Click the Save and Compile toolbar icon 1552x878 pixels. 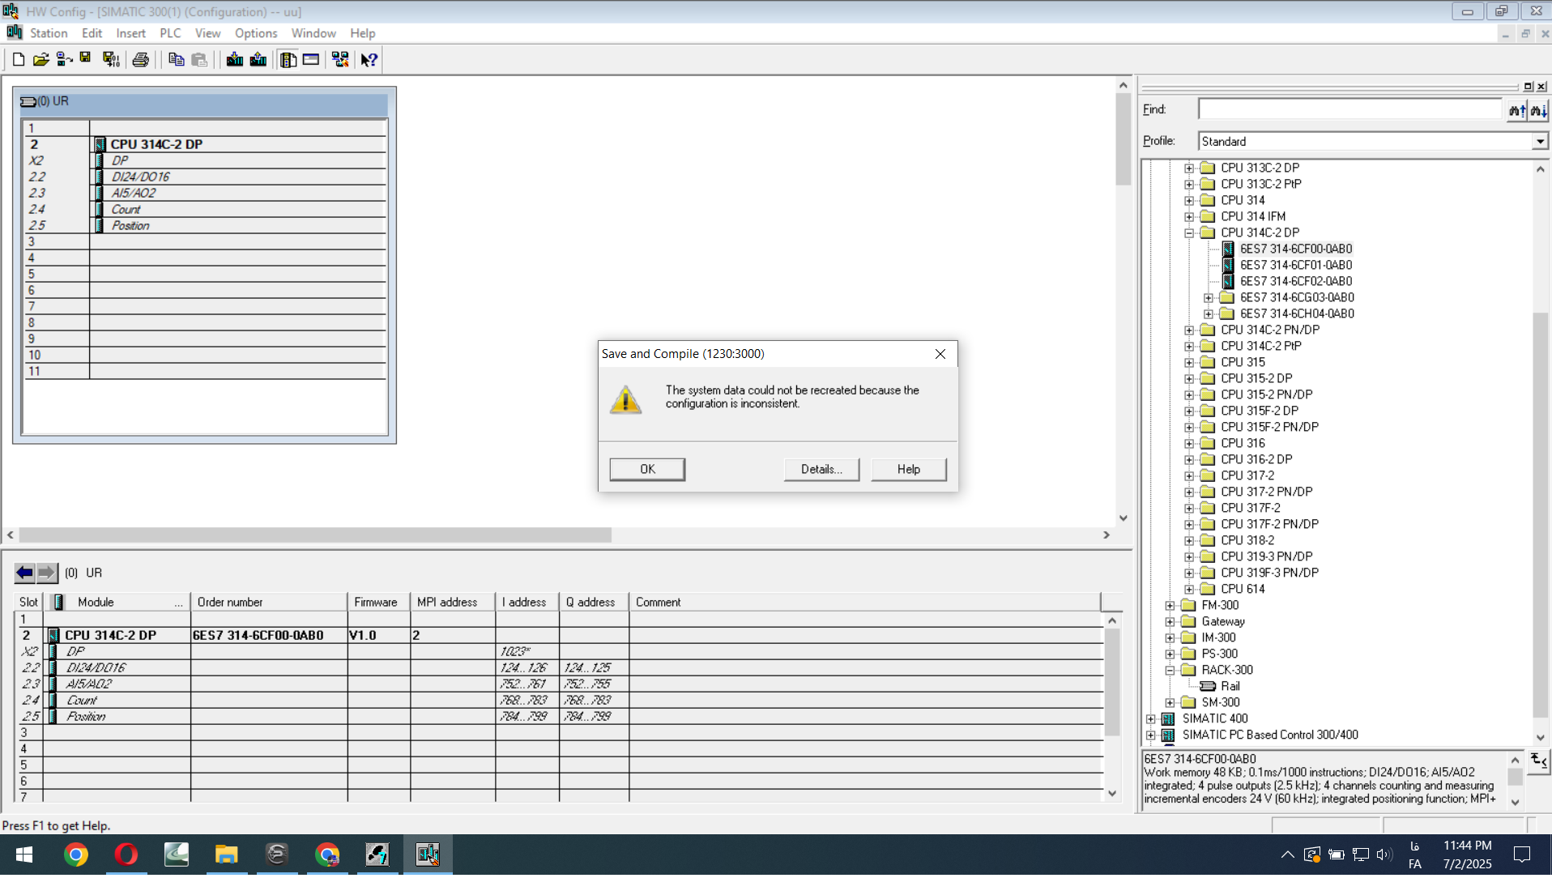[x=111, y=60]
